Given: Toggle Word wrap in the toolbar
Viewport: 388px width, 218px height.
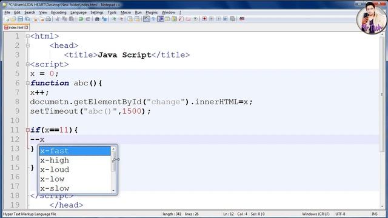Looking at the screenshot, I should click(146, 19).
